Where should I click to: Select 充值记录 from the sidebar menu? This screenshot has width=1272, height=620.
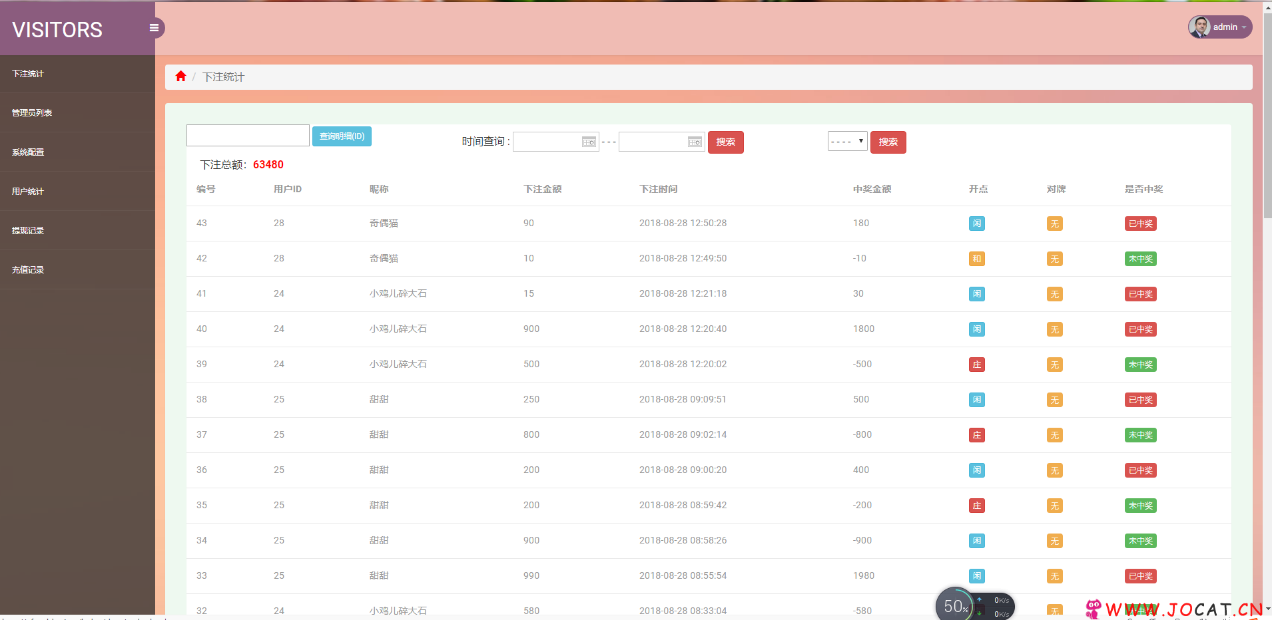28,270
